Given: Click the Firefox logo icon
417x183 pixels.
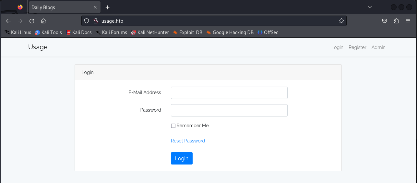Looking at the screenshot, I should click(20, 7).
